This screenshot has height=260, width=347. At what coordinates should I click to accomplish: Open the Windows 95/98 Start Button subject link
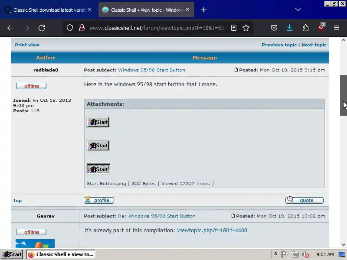click(x=151, y=70)
